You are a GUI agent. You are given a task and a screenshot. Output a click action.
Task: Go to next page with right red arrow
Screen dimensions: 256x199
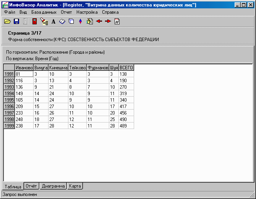(x=108, y=21)
